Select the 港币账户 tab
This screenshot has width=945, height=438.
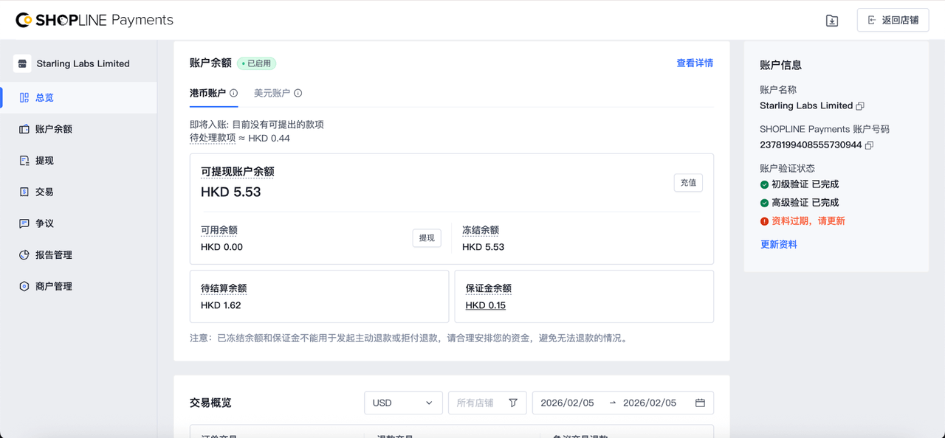pos(207,94)
